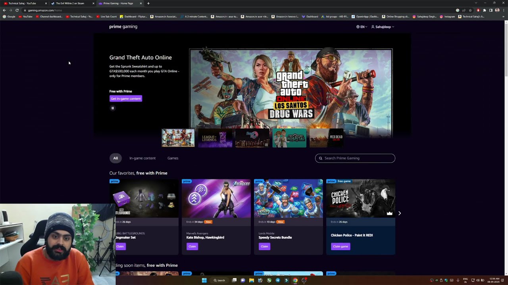Switch to the Games filter tab

[173, 158]
